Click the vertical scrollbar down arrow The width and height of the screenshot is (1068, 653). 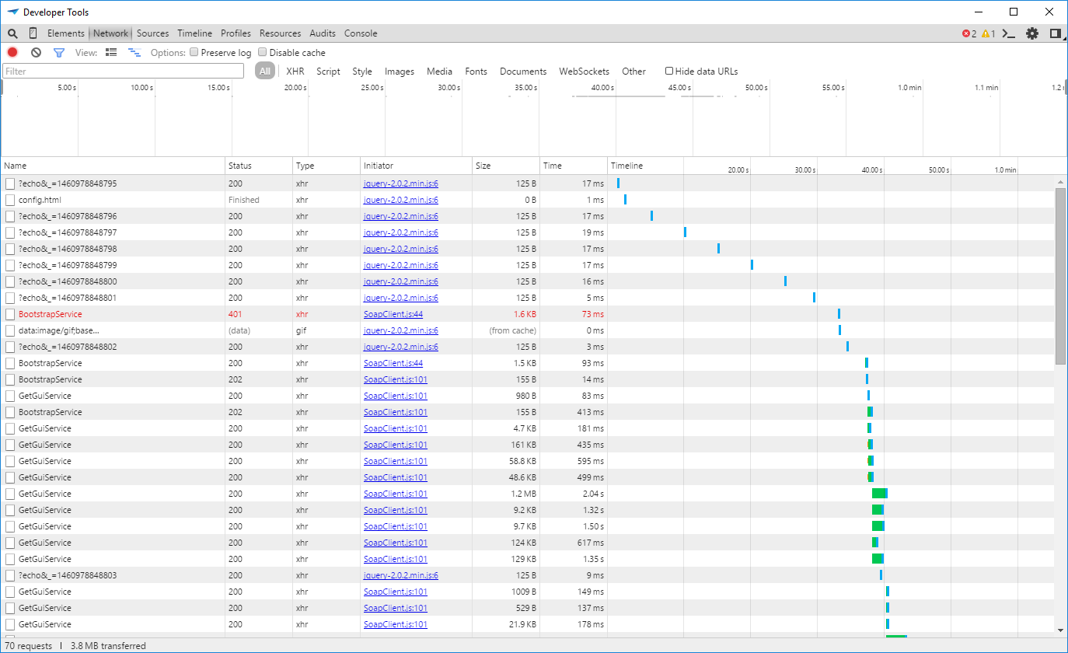[1060, 629]
